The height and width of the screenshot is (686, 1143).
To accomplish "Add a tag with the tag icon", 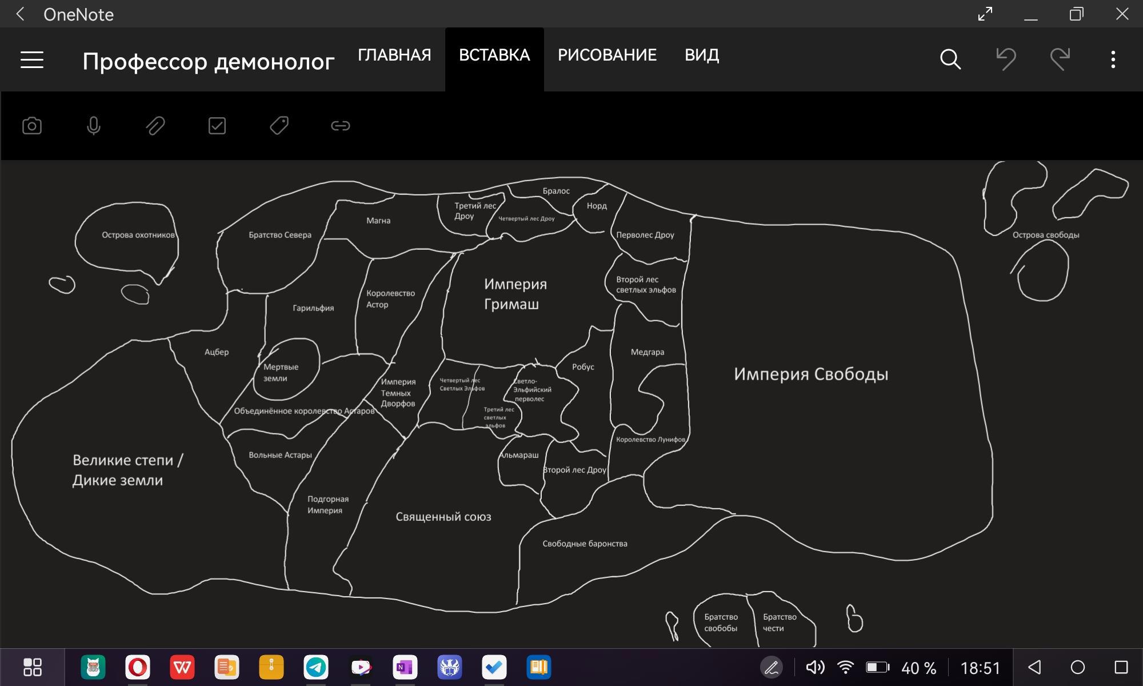I will pyautogui.click(x=279, y=126).
